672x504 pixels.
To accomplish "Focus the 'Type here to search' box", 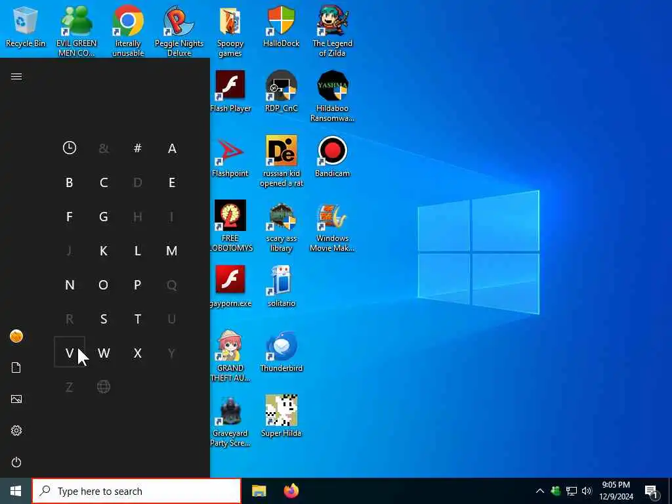I will tap(136, 491).
